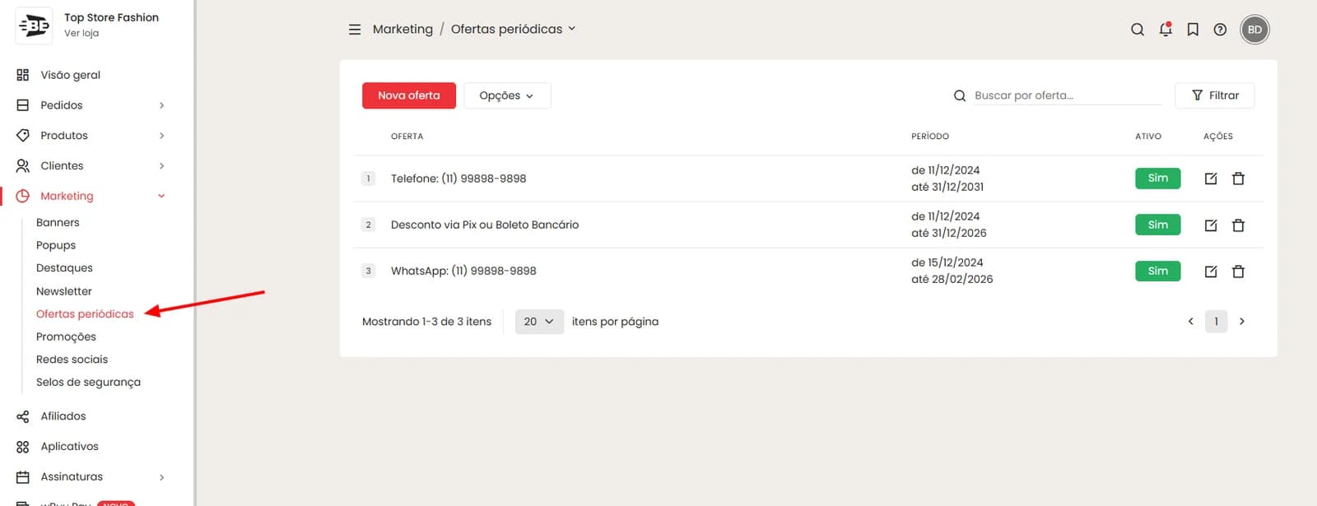Open Selos de segurança in Marketing submenu
The height and width of the screenshot is (506, 1317).
click(x=88, y=383)
